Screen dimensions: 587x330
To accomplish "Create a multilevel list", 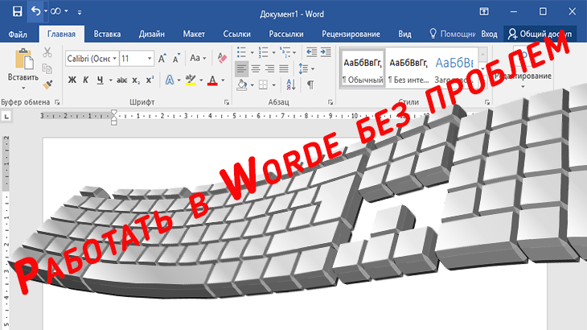I will pos(285,52).
